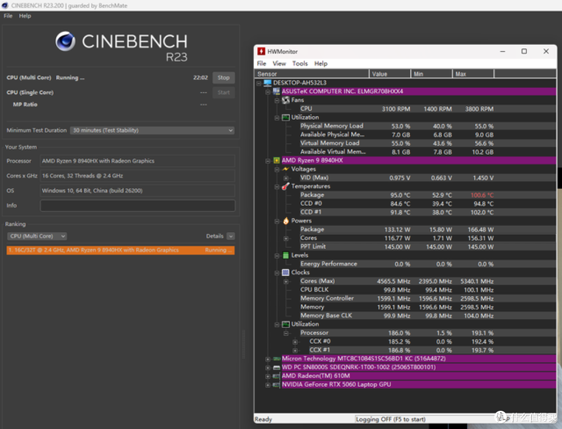Click the Temperatures thermometer icon
Image resolution: width=562 pixels, height=429 pixels.
click(286, 186)
